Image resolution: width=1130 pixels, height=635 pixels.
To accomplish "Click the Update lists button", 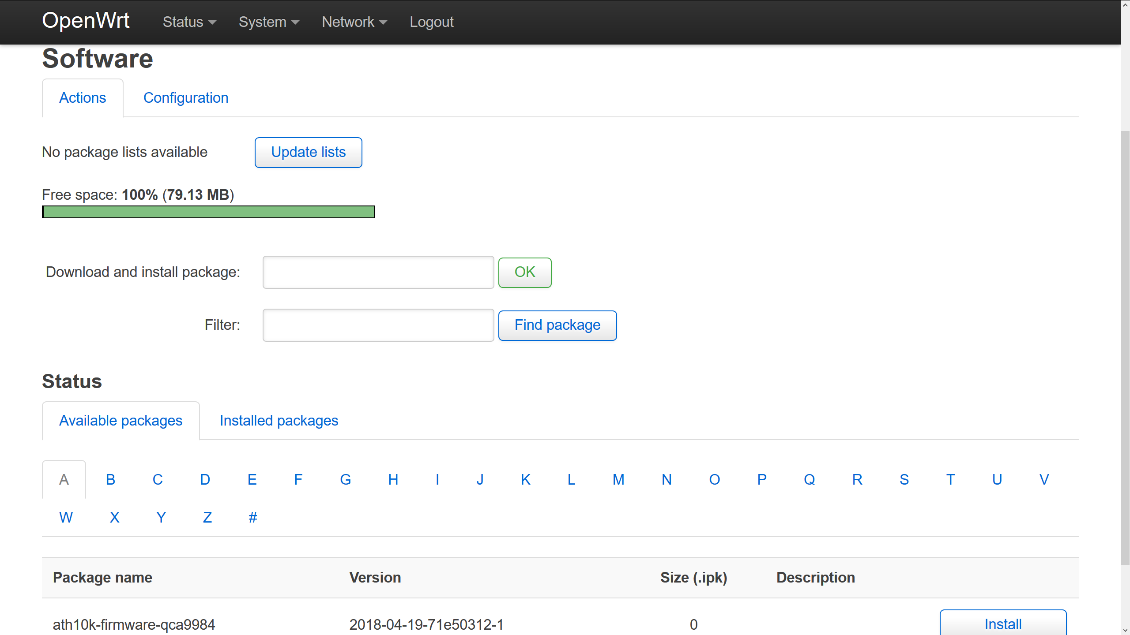I will point(309,152).
